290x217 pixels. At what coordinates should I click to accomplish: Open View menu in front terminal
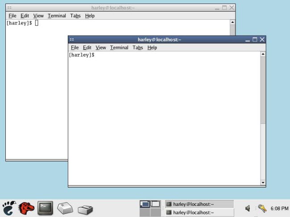(x=101, y=48)
